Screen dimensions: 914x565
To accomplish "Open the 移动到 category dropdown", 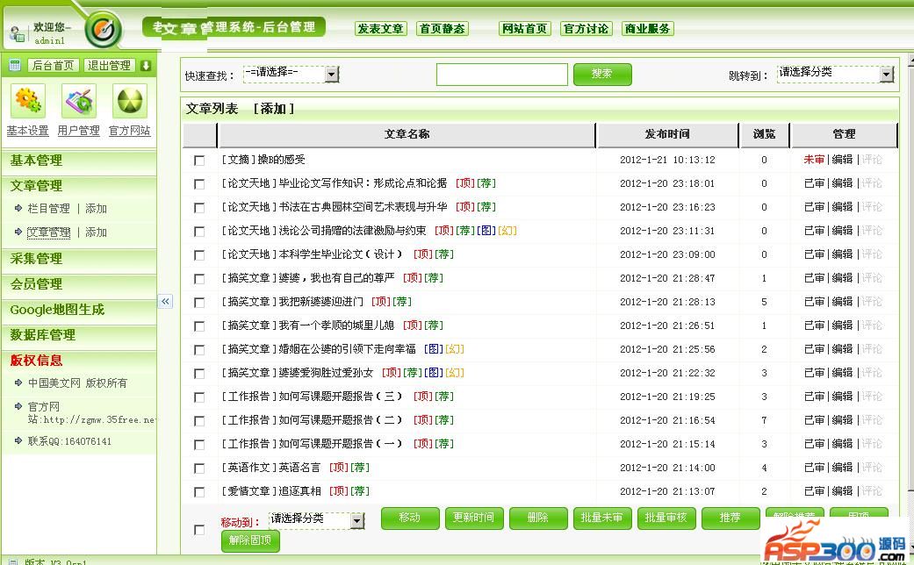I will (316, 520).
